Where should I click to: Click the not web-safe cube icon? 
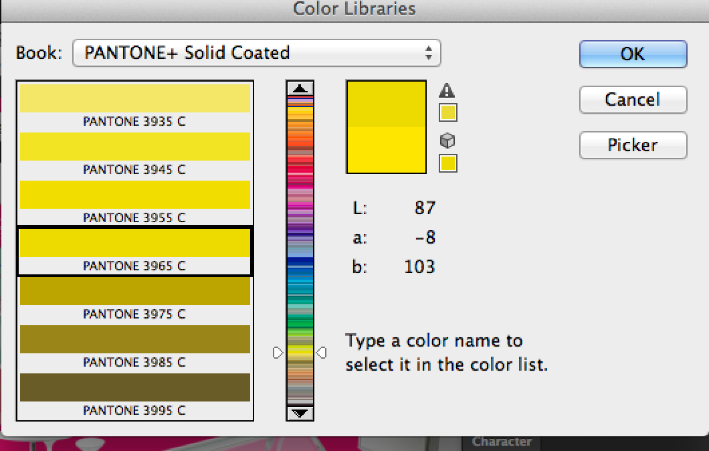point(447,141)
